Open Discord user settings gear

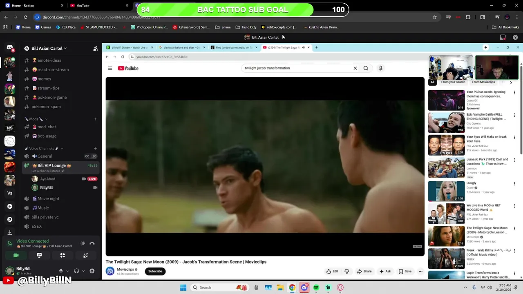point(92,271)
